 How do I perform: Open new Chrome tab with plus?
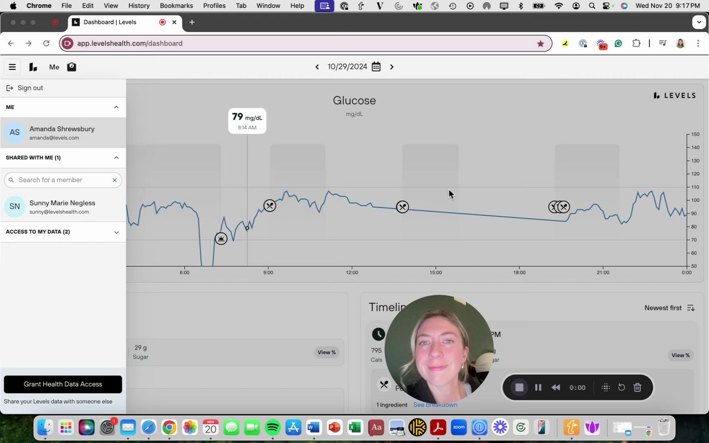point(192,22)
